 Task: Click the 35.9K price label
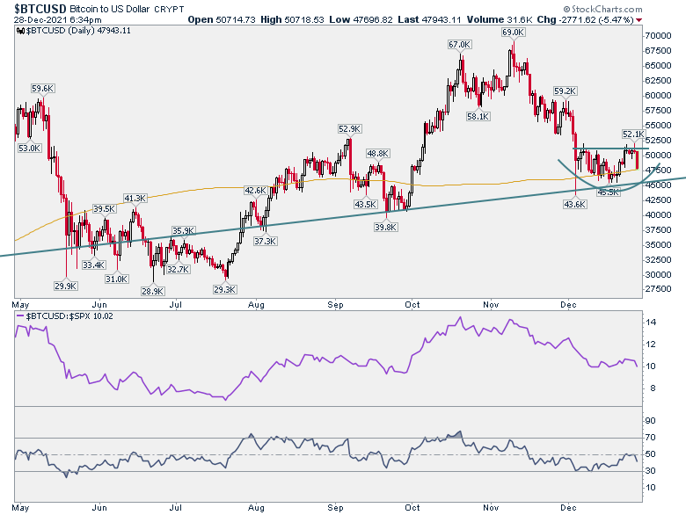[183, 231]
